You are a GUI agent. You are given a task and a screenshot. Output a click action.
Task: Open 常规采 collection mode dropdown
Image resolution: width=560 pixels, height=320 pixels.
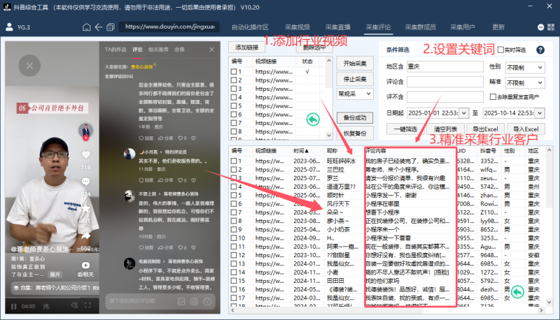point(355,94)
